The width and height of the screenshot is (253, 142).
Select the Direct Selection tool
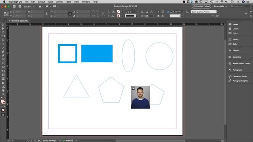[3, 28]
